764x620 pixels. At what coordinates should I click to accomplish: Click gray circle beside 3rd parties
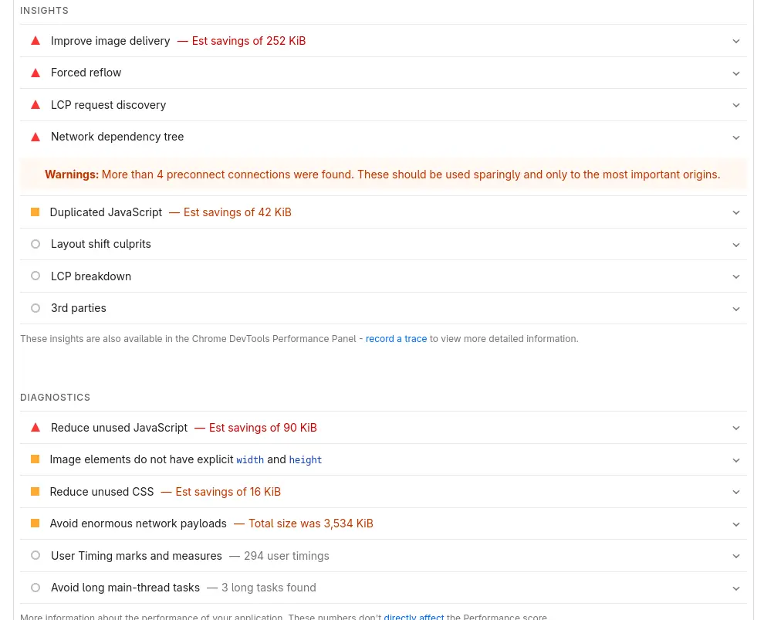35,308
